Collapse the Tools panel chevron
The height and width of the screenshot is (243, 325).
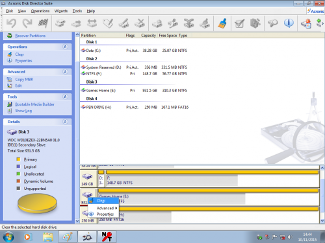pyautogui.click(x=65, y=97)
